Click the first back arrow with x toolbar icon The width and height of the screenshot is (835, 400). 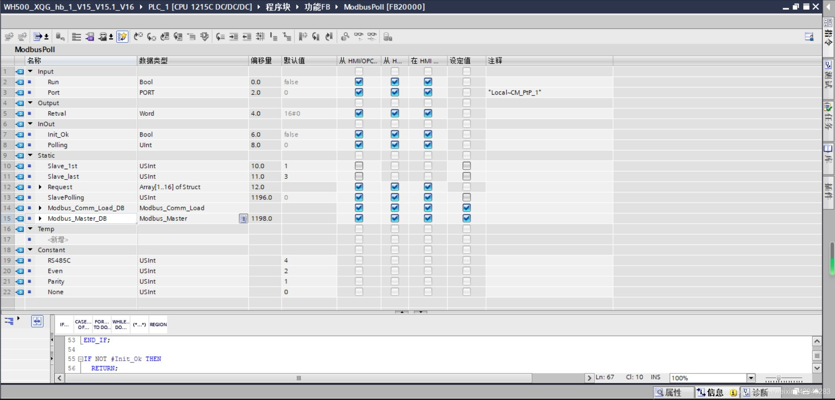[138, 37]
